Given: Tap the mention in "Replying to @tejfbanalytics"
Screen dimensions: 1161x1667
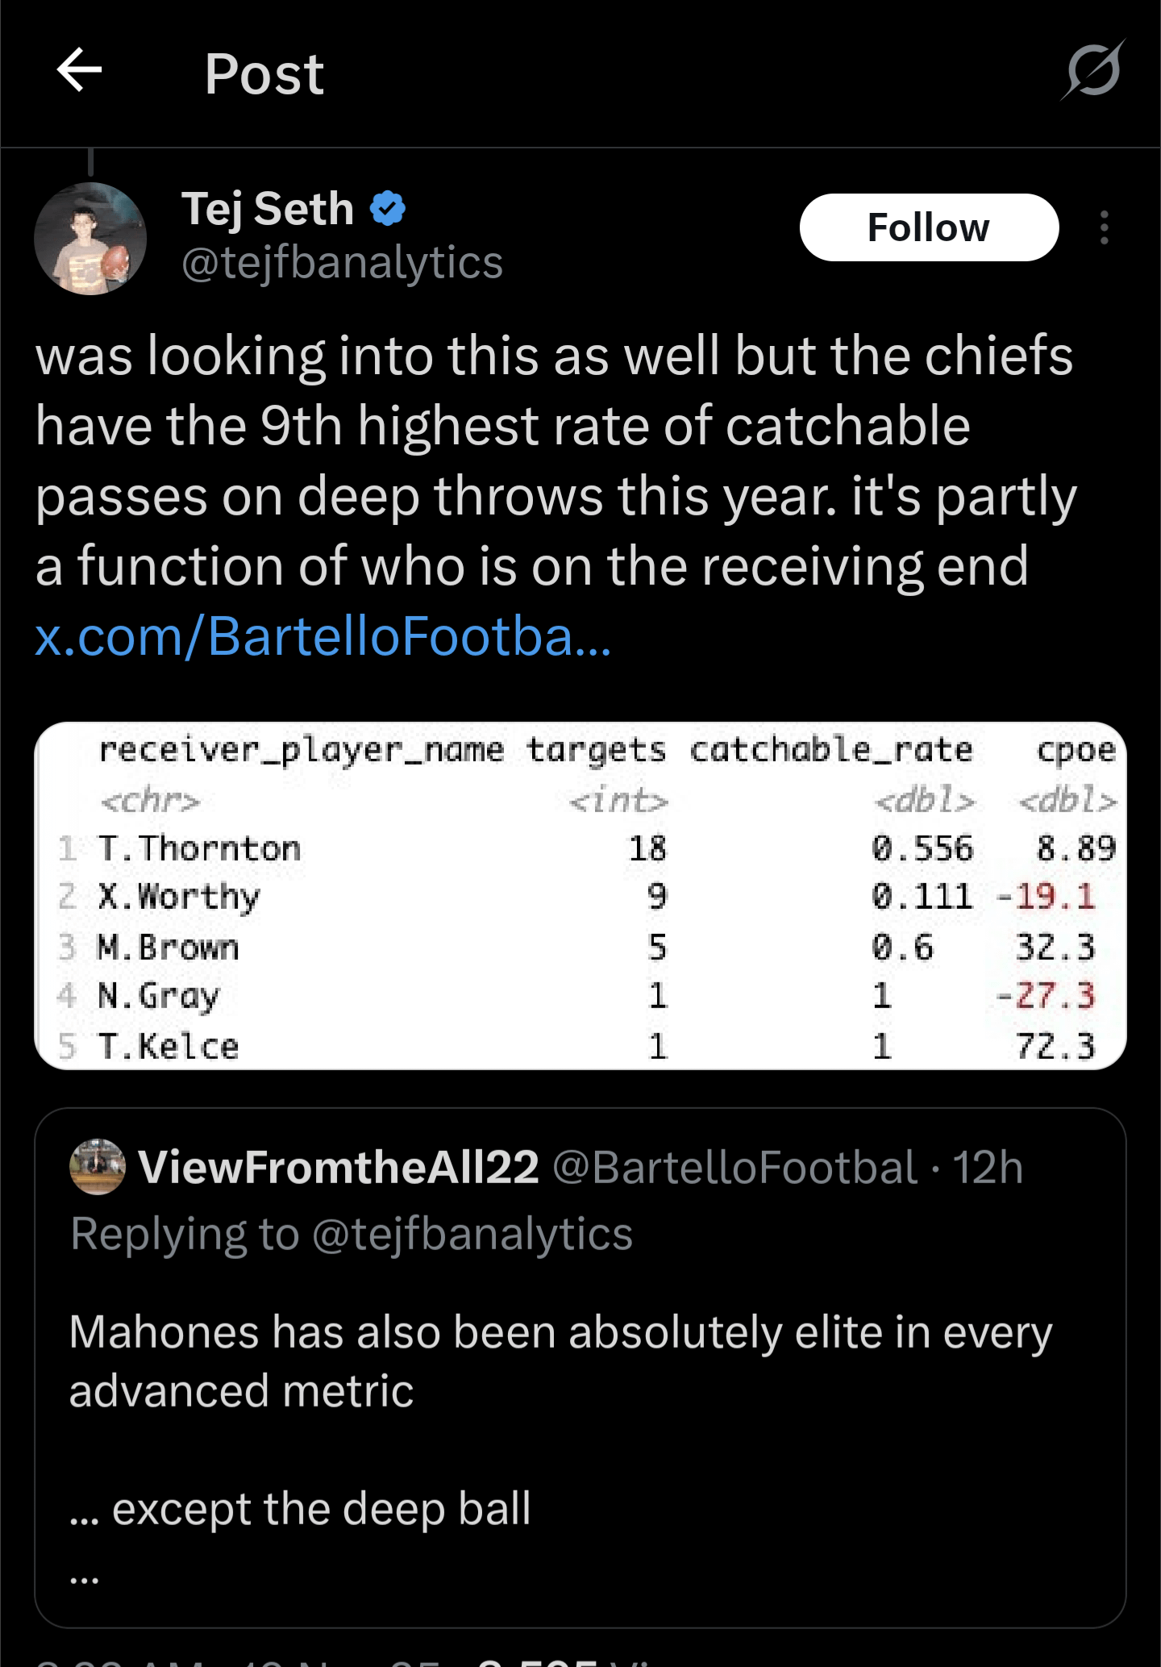Looking at the screenshot, I should (x=472, y=1234).
